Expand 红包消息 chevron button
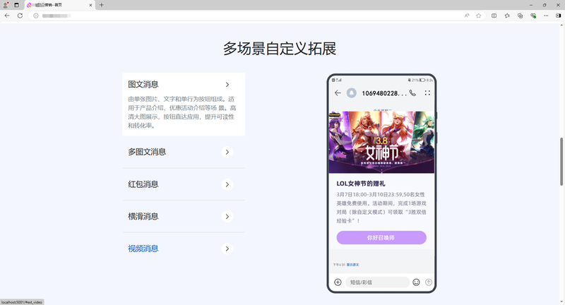This screenshot has height=305, width=565. pyautogui.click(x=227, y=184)
